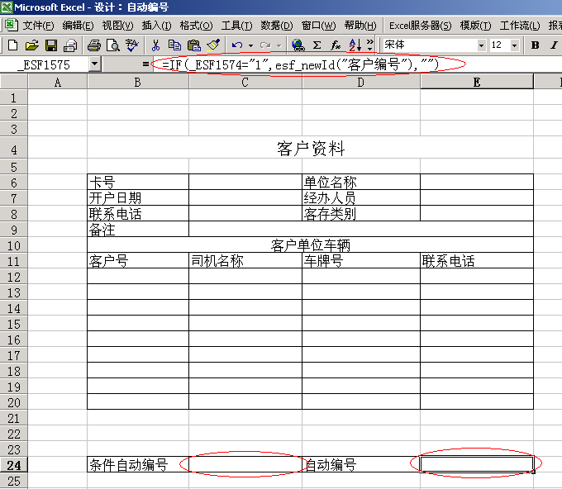Open the 数据(D) menu
562x489 pixels.
276,26
